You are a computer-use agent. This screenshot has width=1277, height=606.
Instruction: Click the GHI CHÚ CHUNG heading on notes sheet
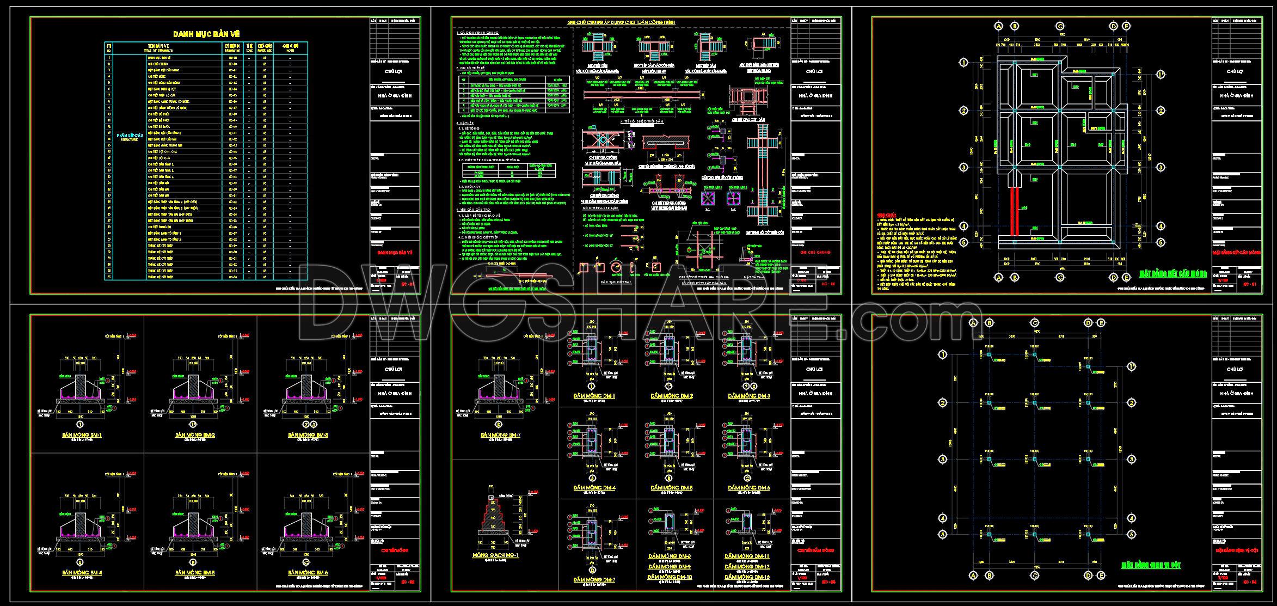pos(621,22)
